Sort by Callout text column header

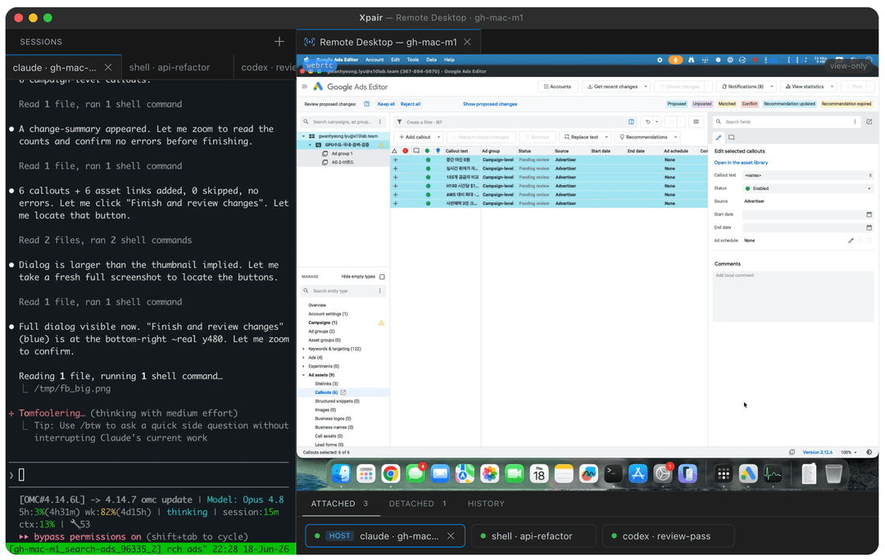click(457, 151)
